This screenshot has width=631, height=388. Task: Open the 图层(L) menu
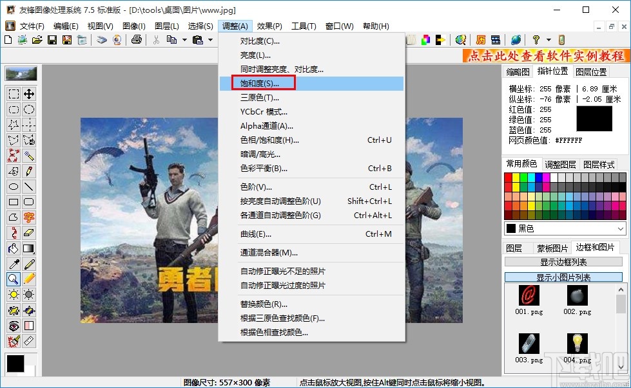166,26
